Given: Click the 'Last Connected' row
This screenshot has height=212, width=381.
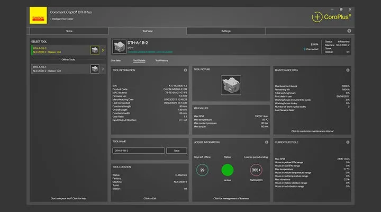Looking at the screenshot, I should point(150,103).
